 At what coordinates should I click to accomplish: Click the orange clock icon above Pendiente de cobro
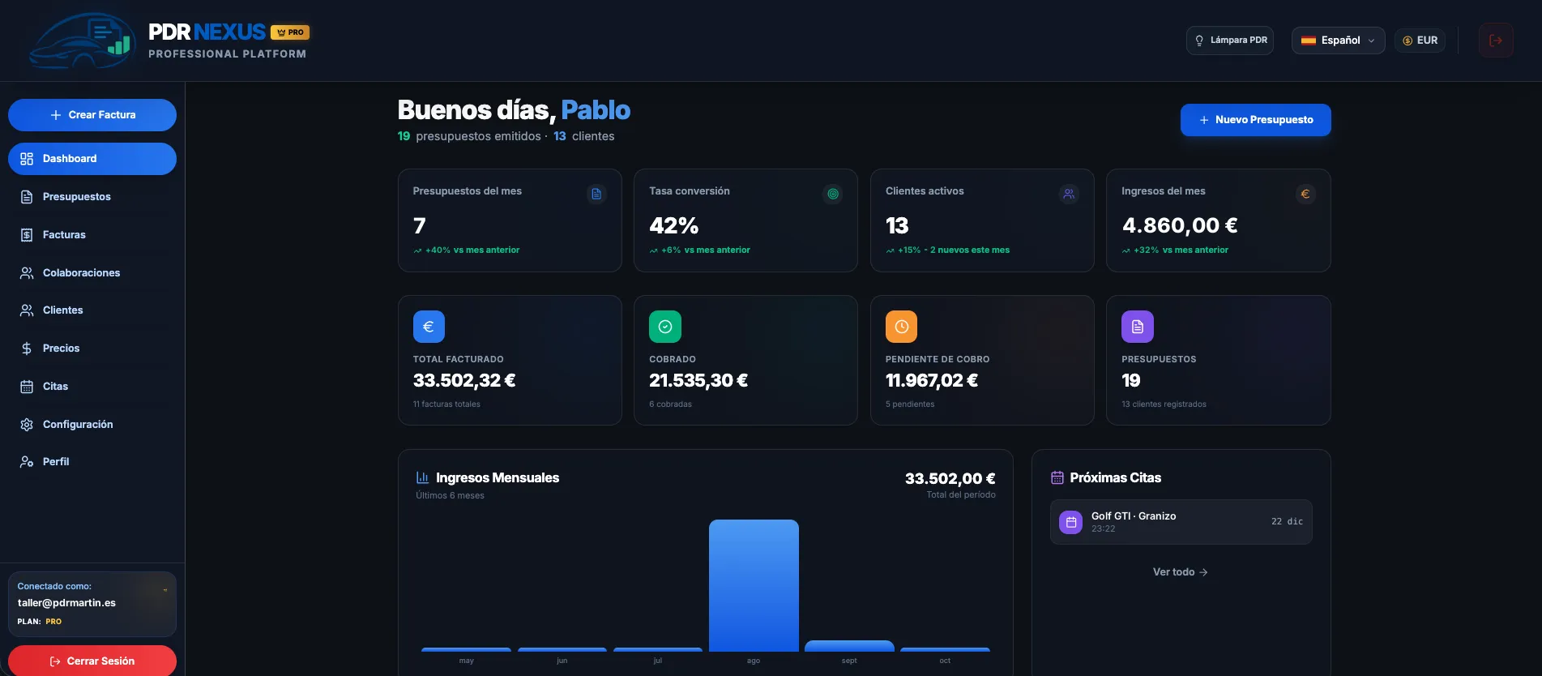901,327
